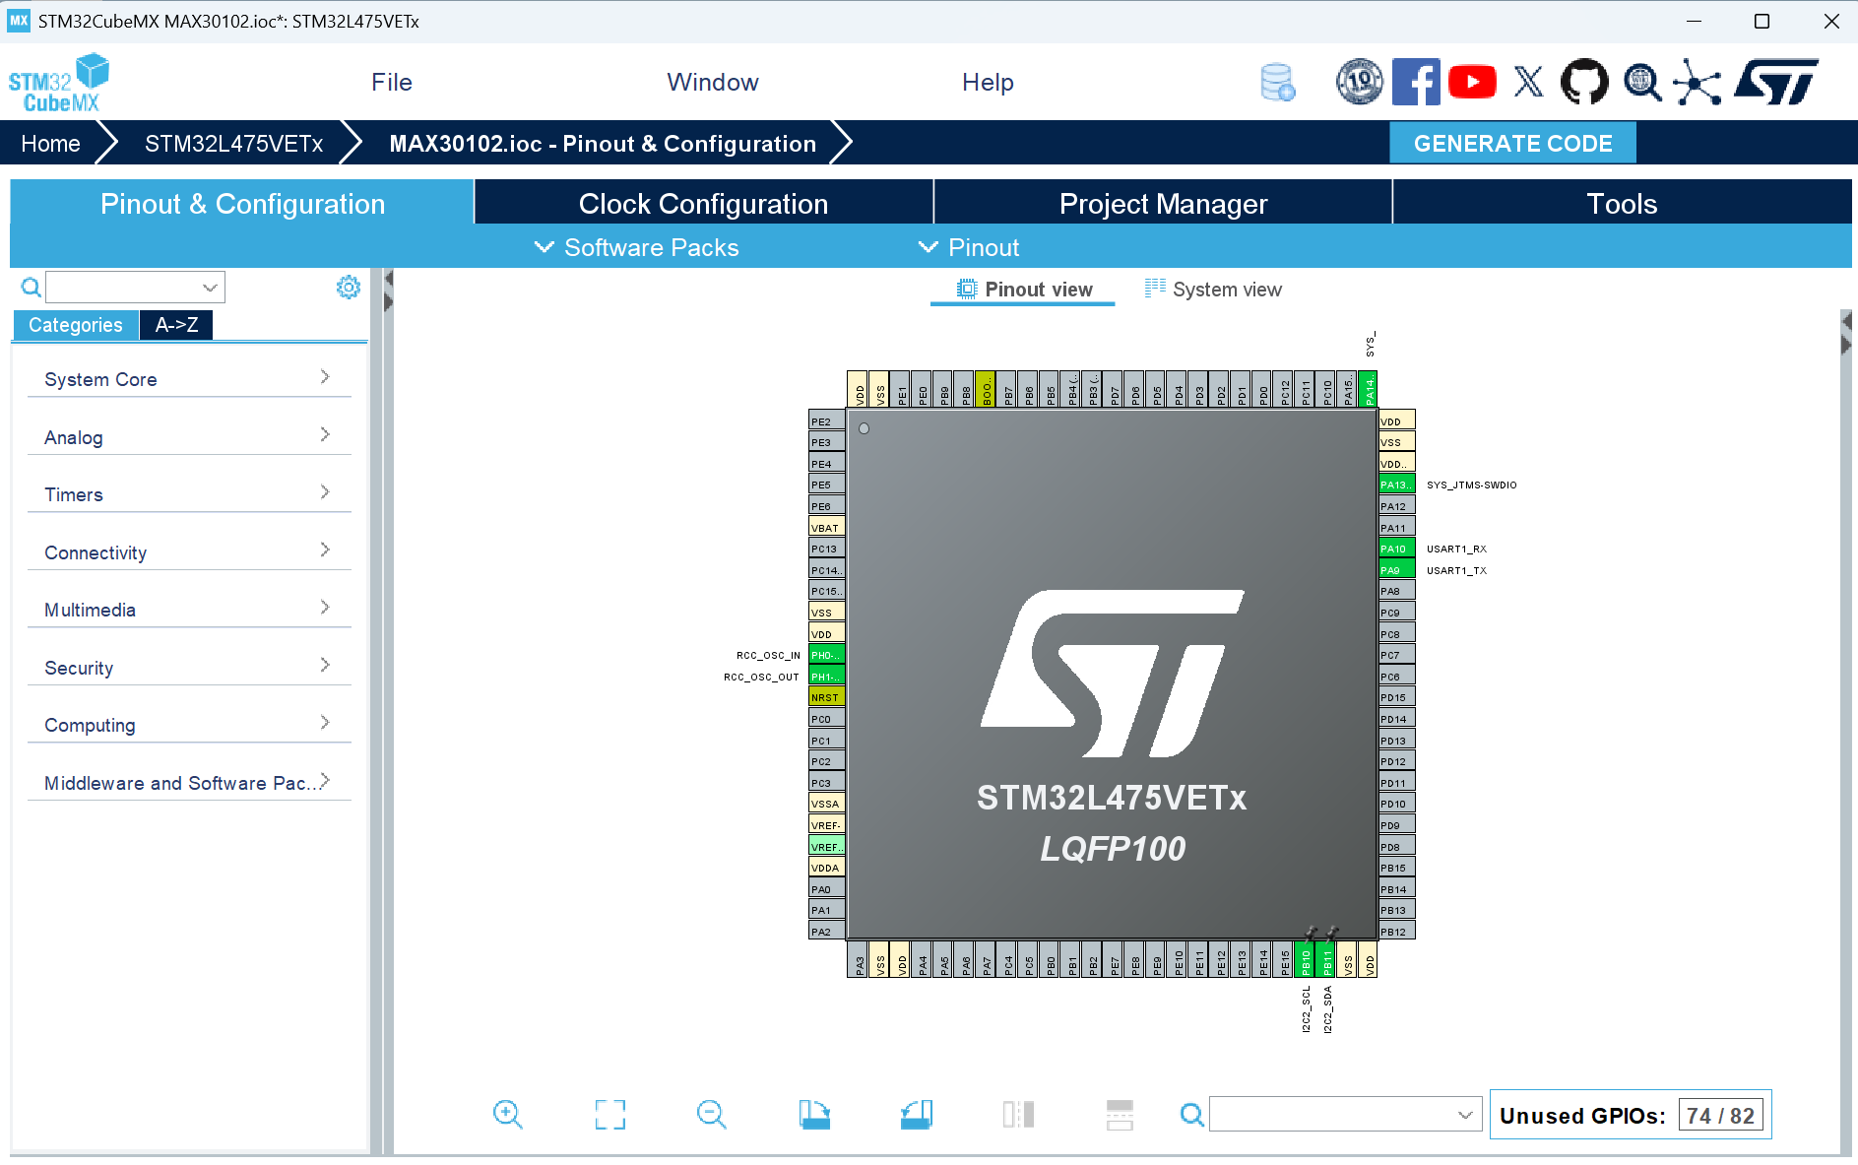Expand the Multimedia category
Image resolution: width=1858 pixels, height=1165 pixels.
pyautogui.click(x=189, y=610)
